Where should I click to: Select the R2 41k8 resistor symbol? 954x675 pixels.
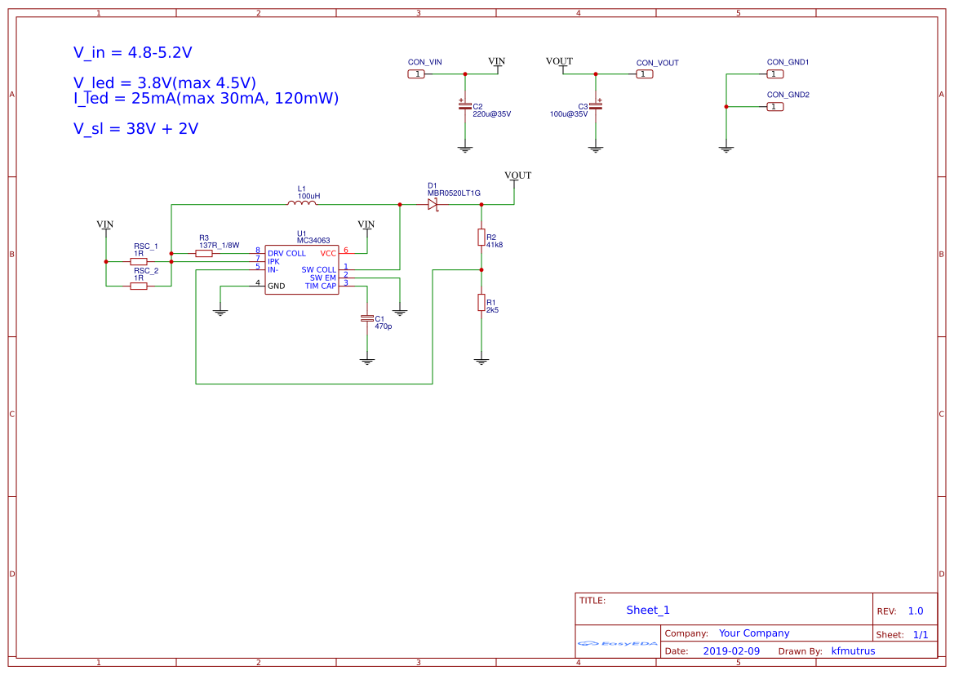tap(481, 238)
